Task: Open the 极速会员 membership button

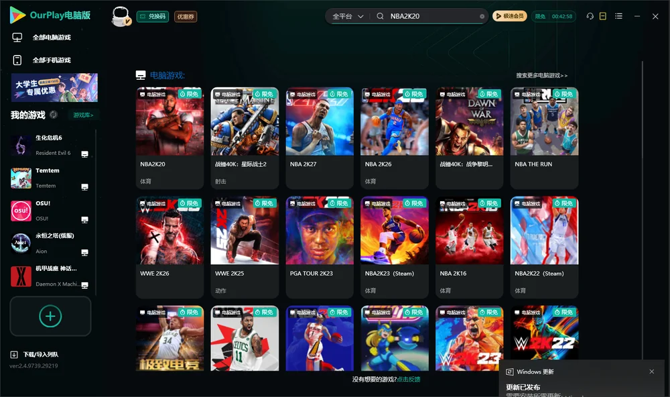Action: coord(510,16)
